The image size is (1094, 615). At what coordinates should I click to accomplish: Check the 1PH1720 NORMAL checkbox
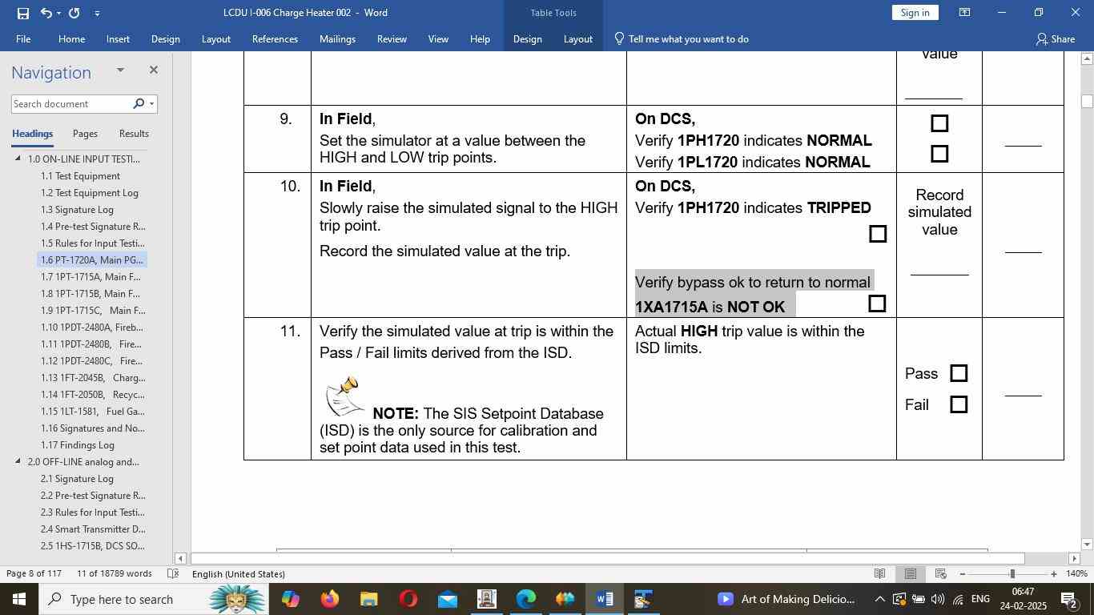coord(939,123)
